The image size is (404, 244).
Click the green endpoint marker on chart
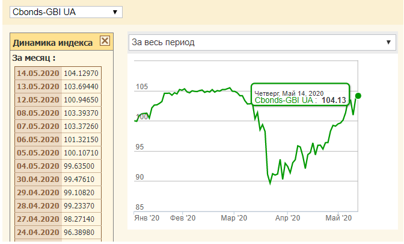(358, 96)
